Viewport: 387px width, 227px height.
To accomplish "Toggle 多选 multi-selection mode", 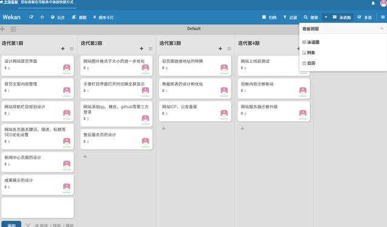I will click(365, 18).
